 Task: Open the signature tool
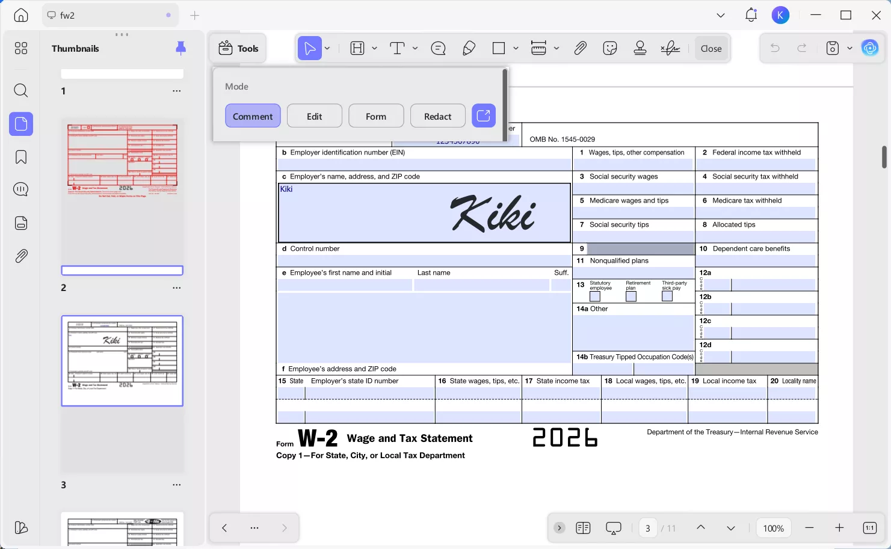tap(670, 49)
